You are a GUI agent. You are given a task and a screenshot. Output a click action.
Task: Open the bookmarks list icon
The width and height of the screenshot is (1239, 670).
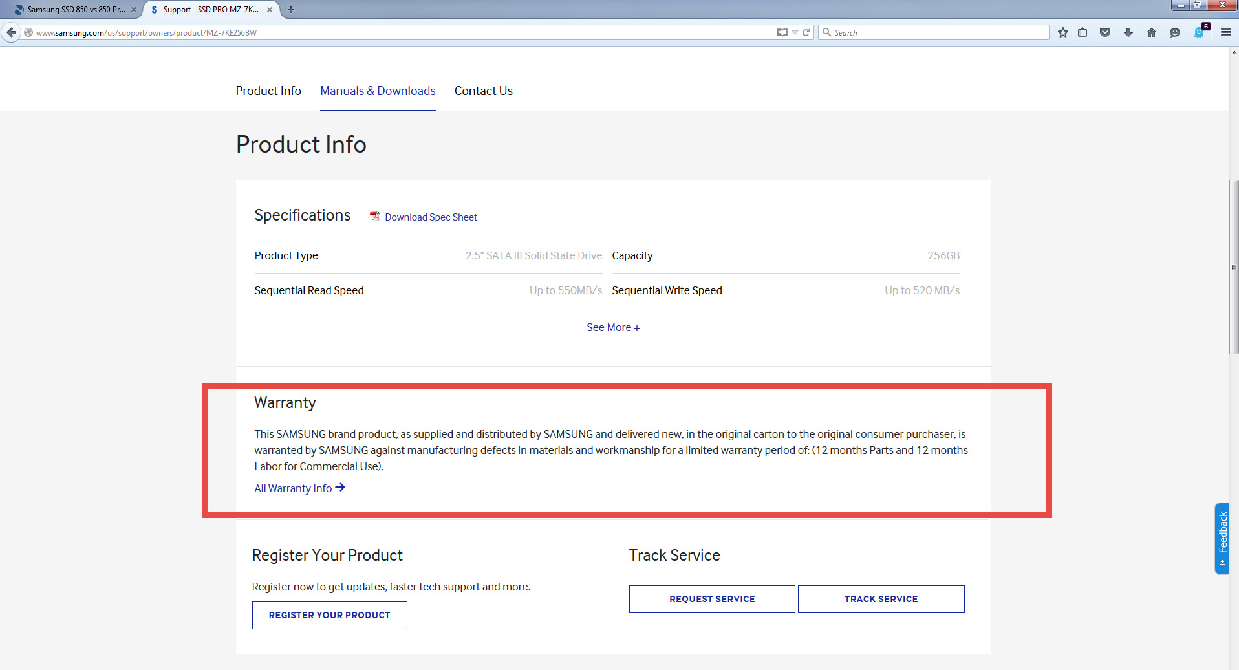[x=1083, y=32]
